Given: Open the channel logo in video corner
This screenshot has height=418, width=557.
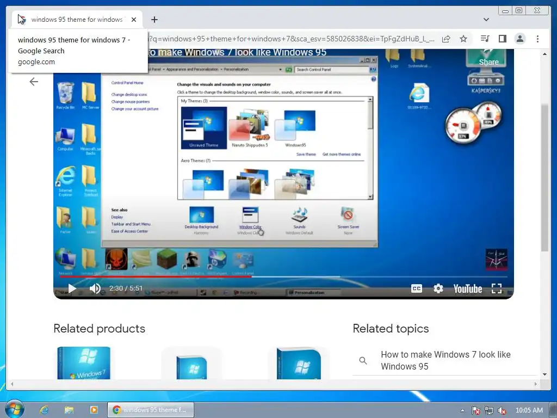Looking at the screenshot, I should (x=496, y=260).
